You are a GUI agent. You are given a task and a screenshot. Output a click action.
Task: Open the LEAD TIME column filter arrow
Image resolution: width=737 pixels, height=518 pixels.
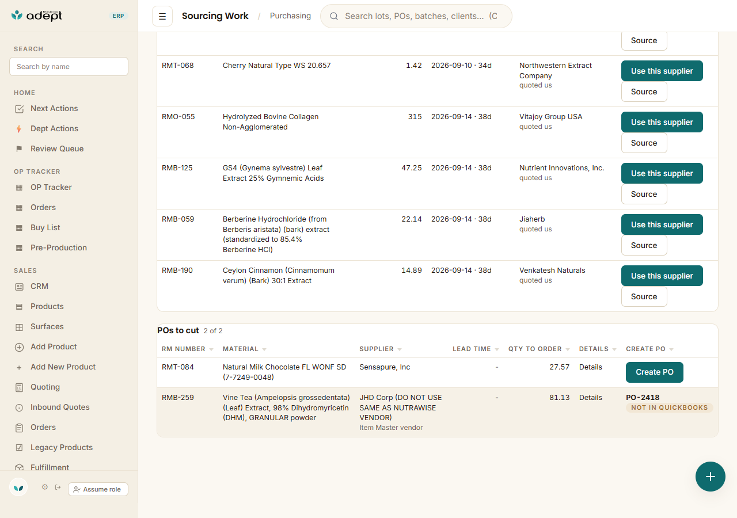(497, 349)
